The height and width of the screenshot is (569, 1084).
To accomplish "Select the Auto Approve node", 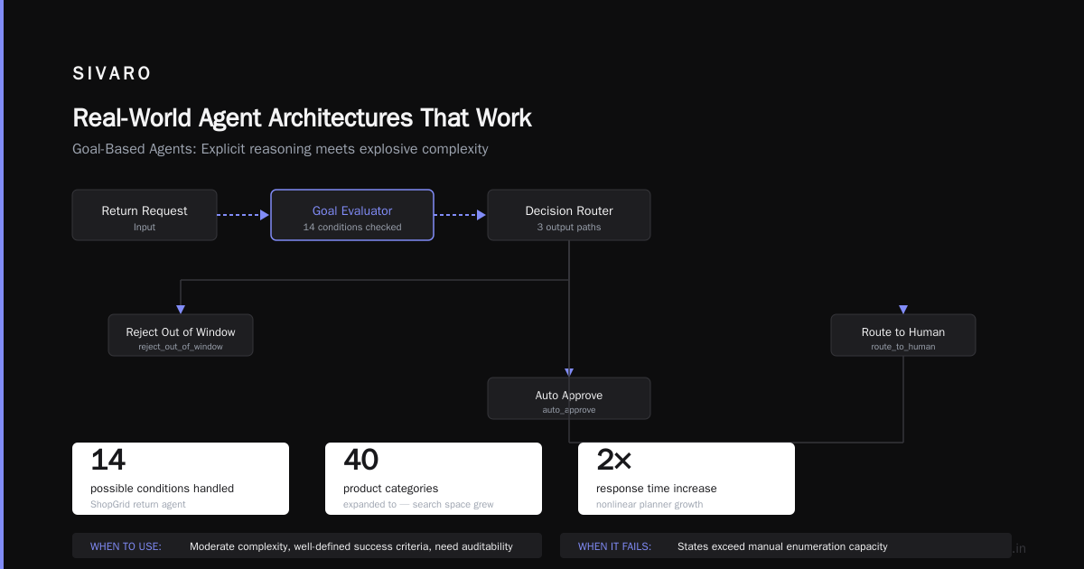I will point(569,398).
